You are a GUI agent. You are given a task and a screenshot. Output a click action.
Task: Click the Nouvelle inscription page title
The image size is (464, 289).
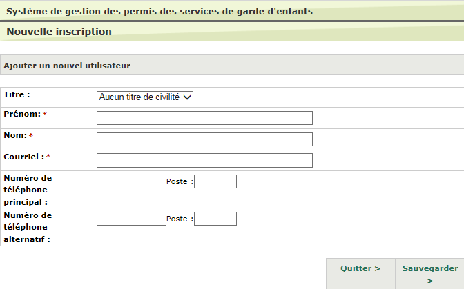tap(59, 32)
